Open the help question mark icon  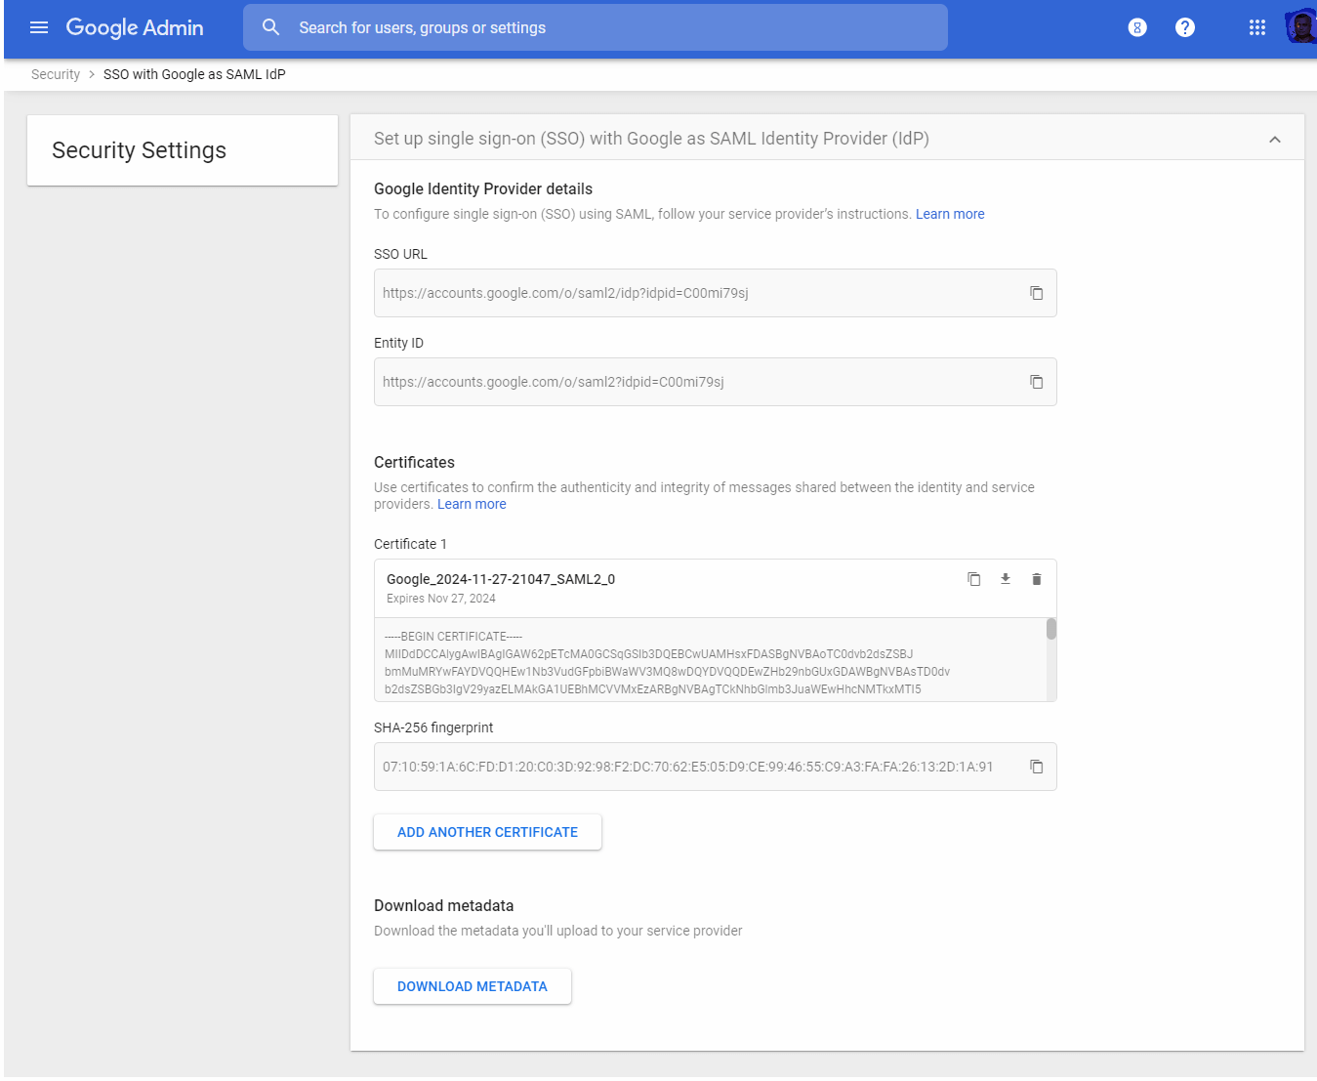[1185, 27]
